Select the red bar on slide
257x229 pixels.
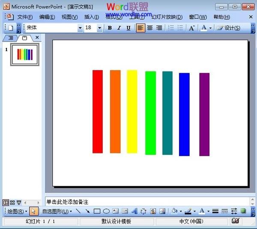(x=98, y=112)
